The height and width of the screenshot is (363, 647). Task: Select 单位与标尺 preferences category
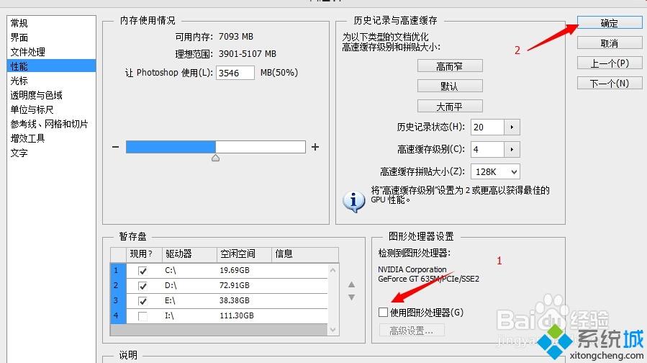tap(32, 109)
